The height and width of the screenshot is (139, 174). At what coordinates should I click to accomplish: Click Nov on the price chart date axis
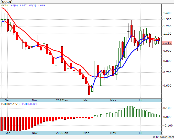[x=35, y=100]
